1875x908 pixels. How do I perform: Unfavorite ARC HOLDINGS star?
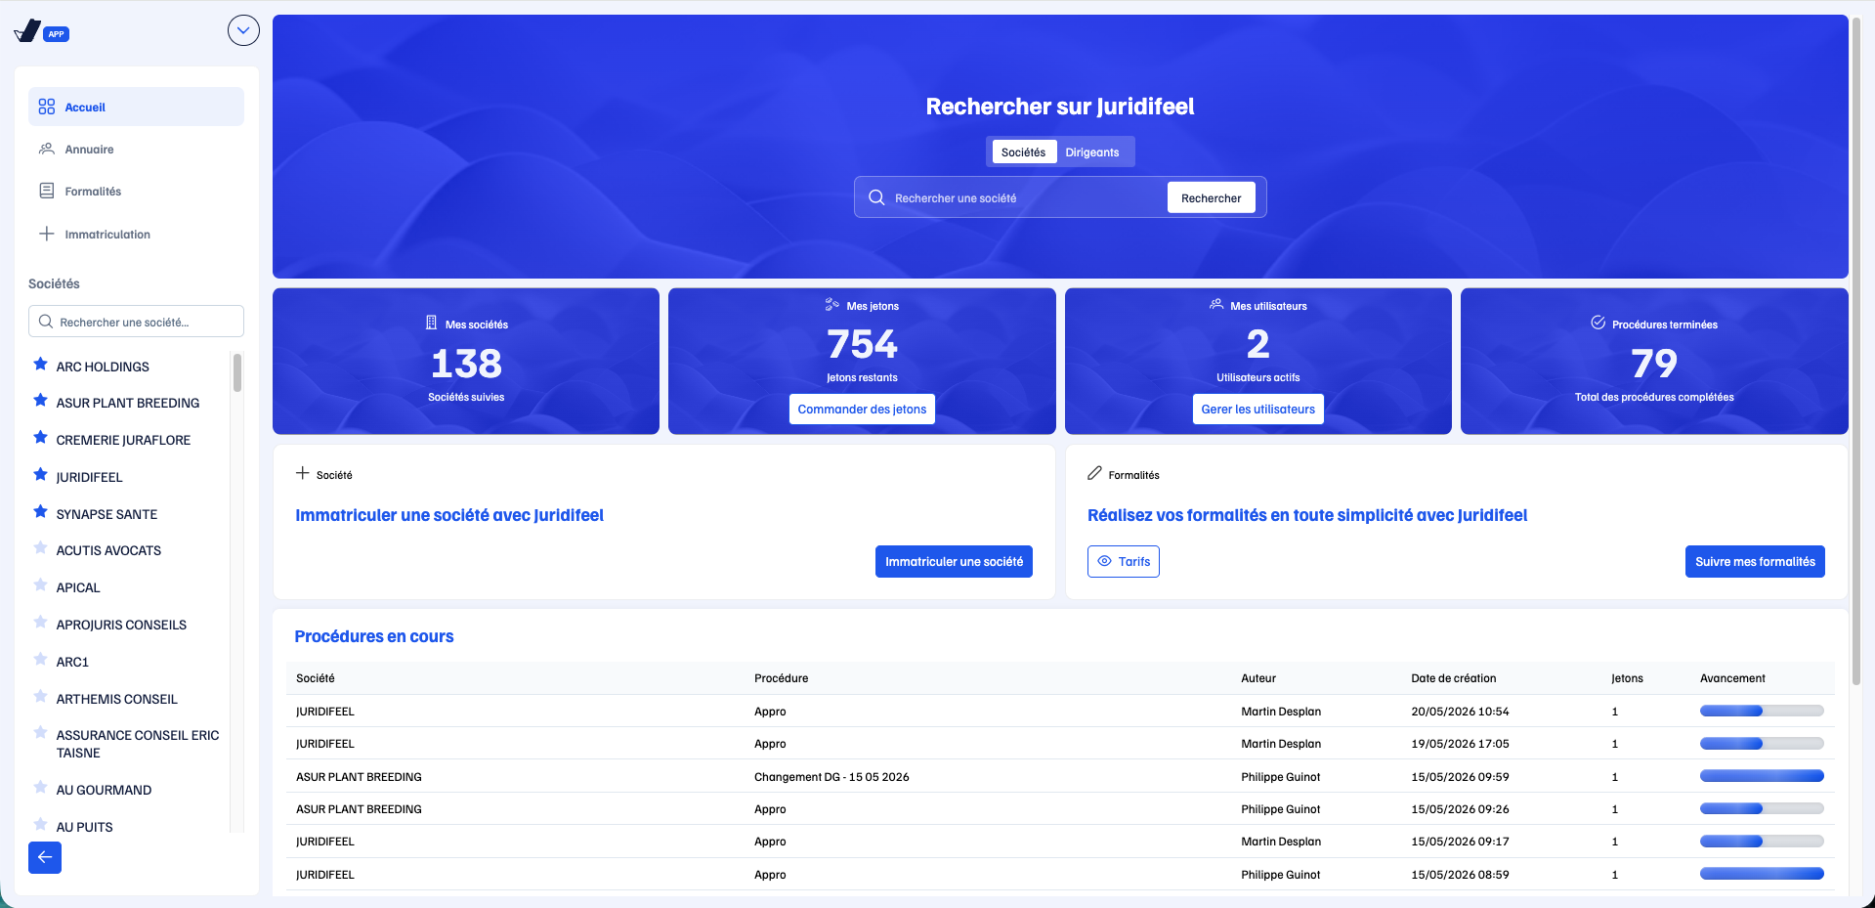click(x=40, y=365)
